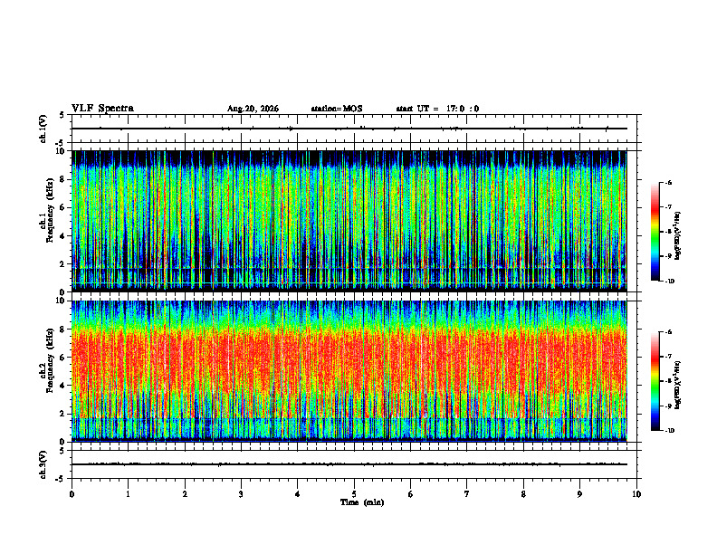Click the Aug.20, 2026 date label
Screen dimensions: 717x554
253,109
